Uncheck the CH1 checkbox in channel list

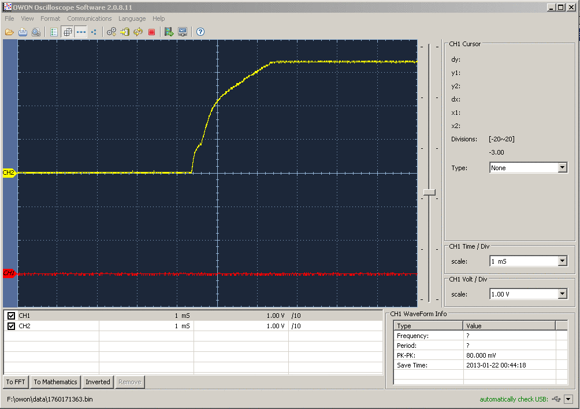tap(10, 316)
